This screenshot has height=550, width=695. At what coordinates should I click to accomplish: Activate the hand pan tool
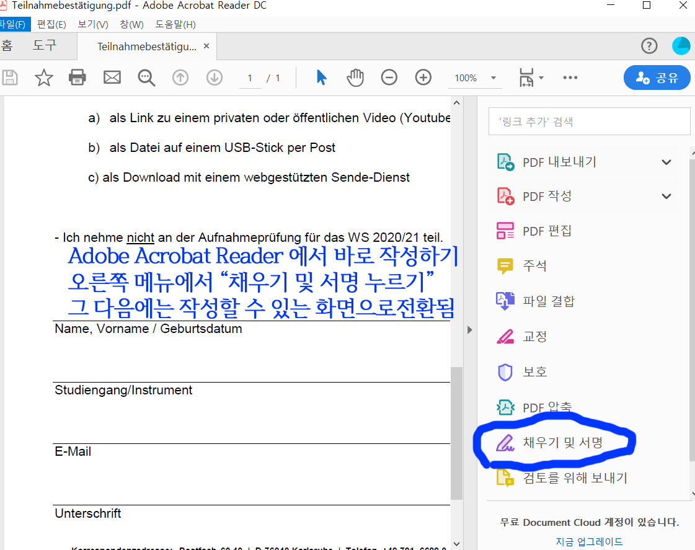[355, 78]
